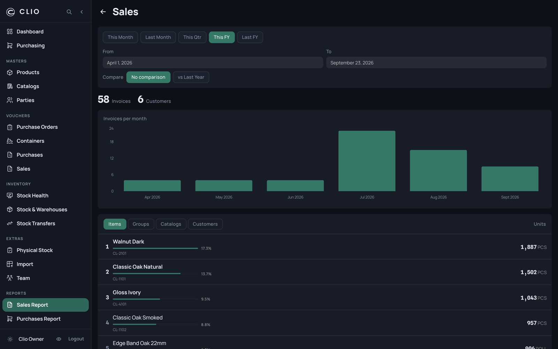Screen dimensions: 558x349
Task: Open Dashboard from the sidebar icon
Action: [10, 31]
